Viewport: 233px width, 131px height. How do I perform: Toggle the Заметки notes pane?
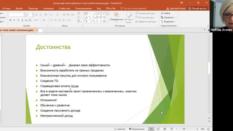click(120, 129)
